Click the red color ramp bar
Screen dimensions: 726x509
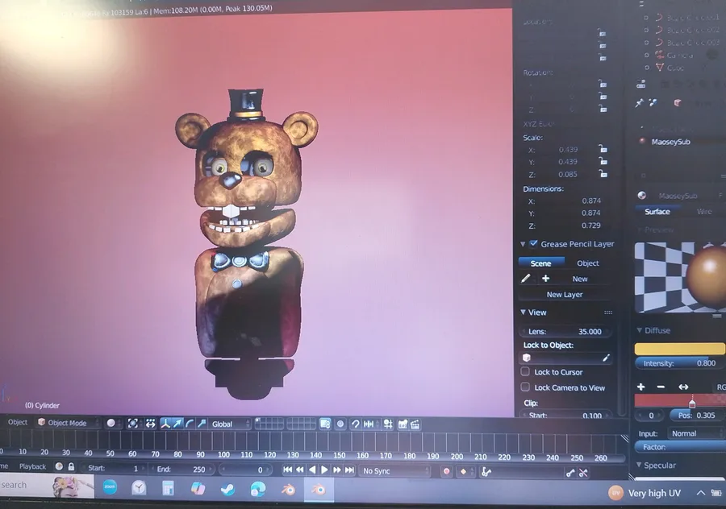click(680, 400)
